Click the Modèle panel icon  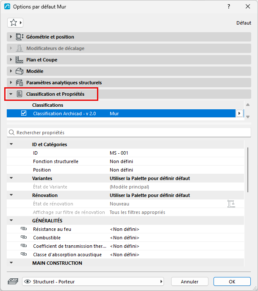click(x=19, y=71)
